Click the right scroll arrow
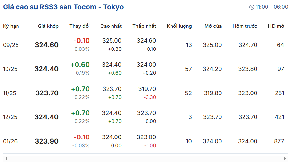296x164 pixels. pyautogui.click(x=285, y=159)
